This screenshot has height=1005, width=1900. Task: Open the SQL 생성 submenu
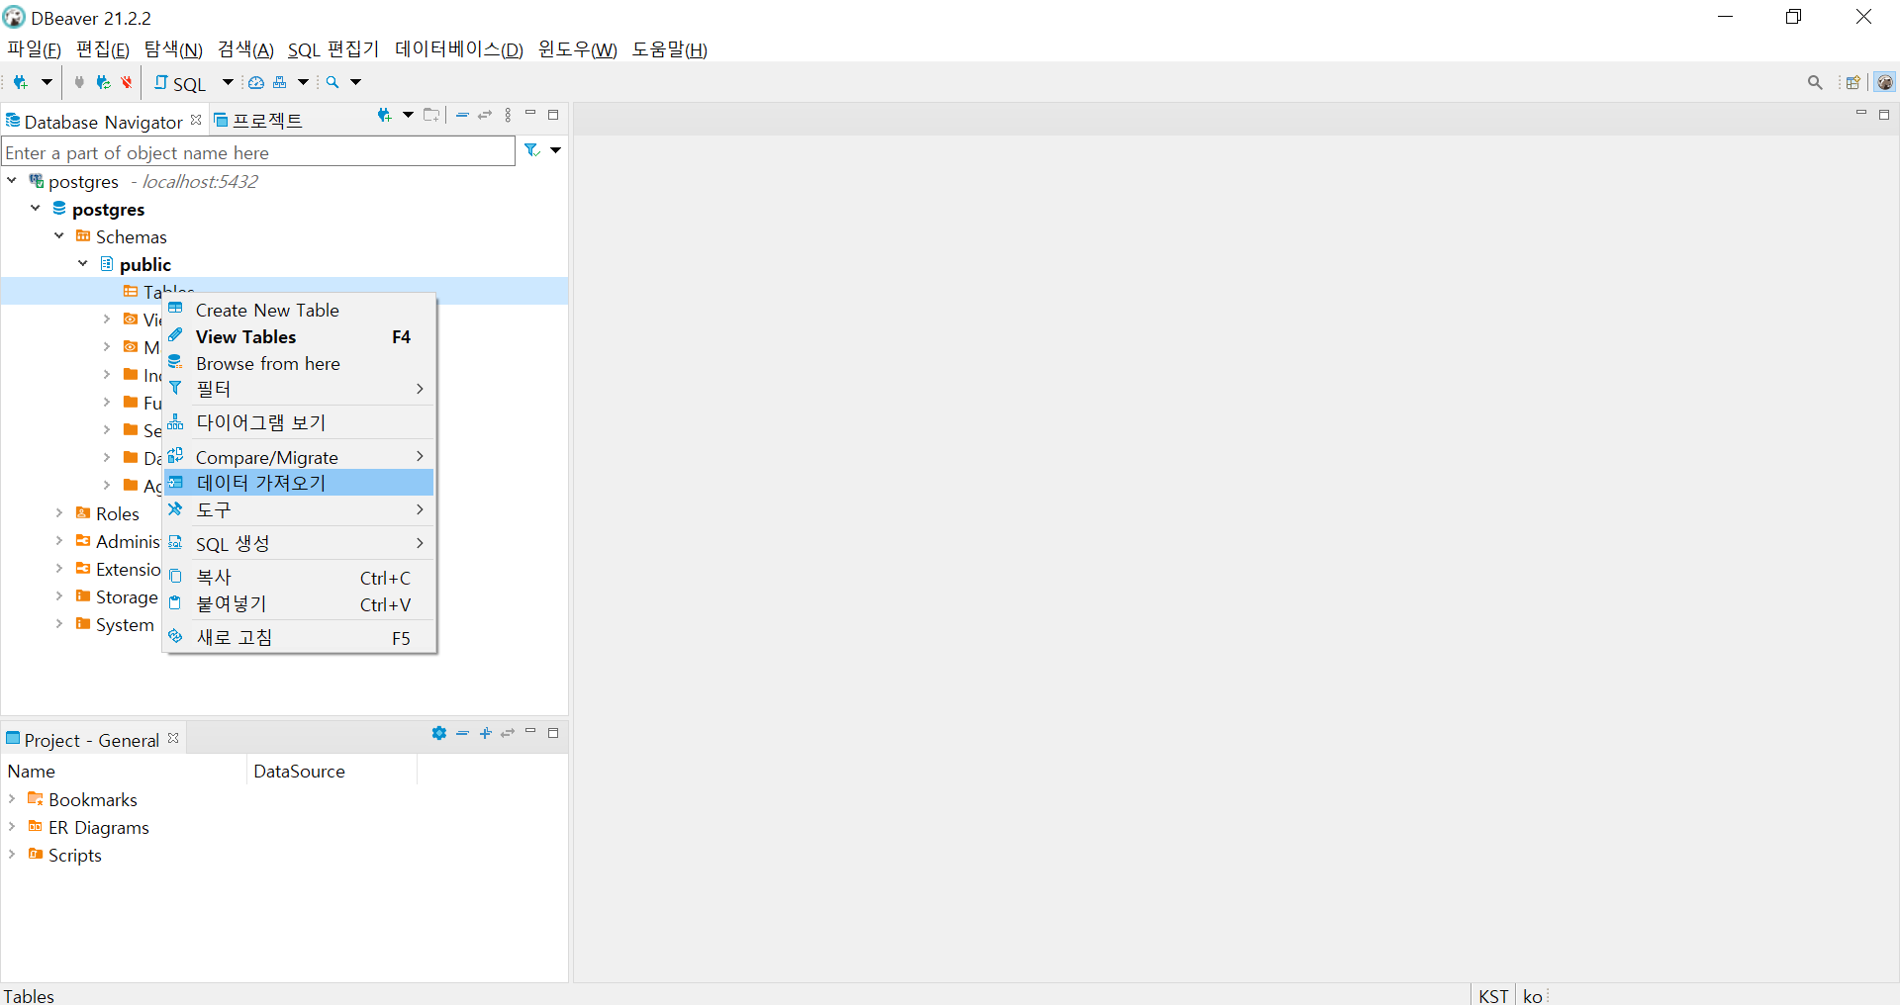(299, 544)
